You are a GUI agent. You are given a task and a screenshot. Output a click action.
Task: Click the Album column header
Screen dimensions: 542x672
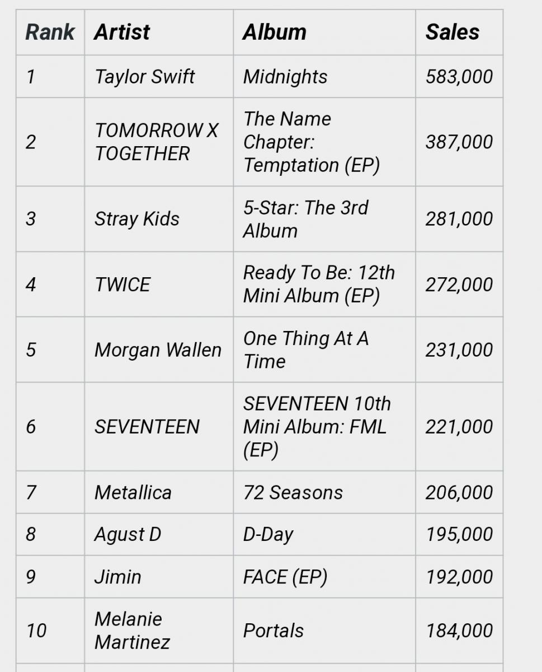[324, 32]
